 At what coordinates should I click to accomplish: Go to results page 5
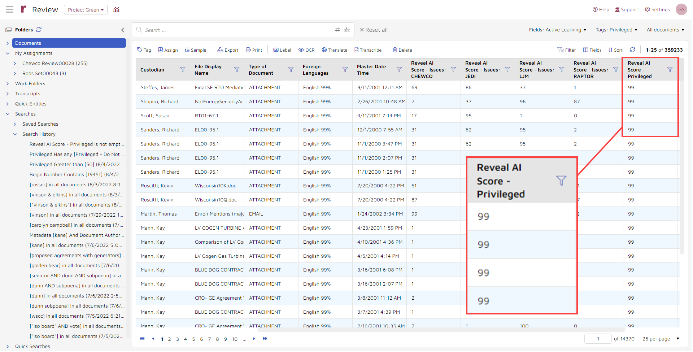click(x=193, y=339)
